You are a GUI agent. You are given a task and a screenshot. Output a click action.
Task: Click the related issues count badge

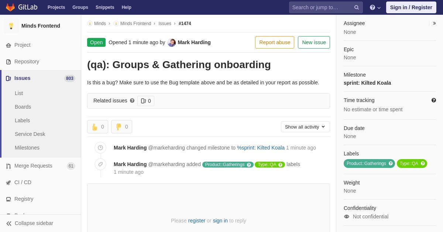pos(146,101)
